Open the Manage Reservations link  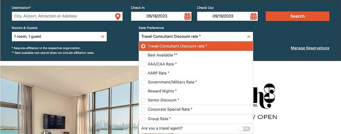310,48
